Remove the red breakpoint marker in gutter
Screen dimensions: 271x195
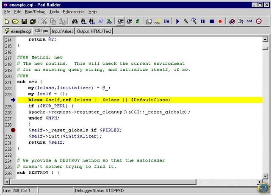pyautogui.click(x=13, y=130)
